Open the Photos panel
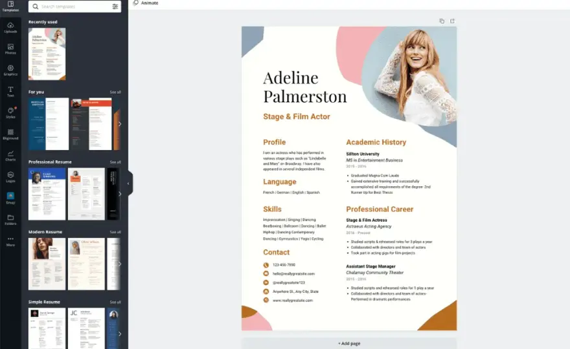The width and height of the screenshot is (570, 349). tap(10, 49)
